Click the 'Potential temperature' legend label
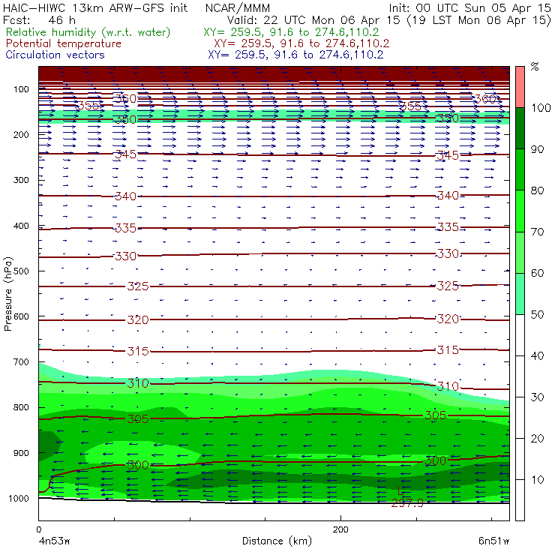 pos(63,43)
